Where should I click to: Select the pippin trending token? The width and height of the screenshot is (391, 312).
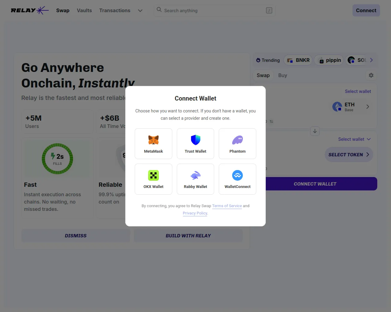pyautogui.click(x=329, y=60)
